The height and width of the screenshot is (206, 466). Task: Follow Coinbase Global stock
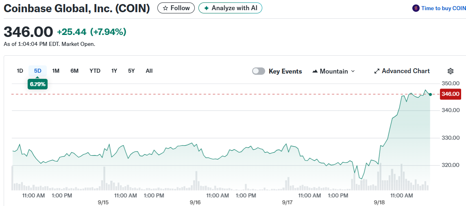click(x=176, y=8)
